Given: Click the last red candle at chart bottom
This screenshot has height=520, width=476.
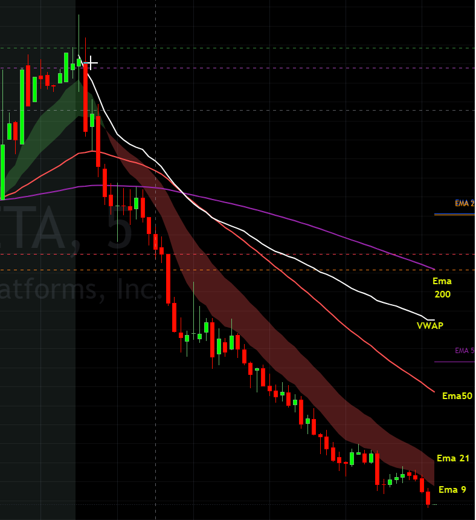Looking at the screenshot, I should (x=428, y=498).
